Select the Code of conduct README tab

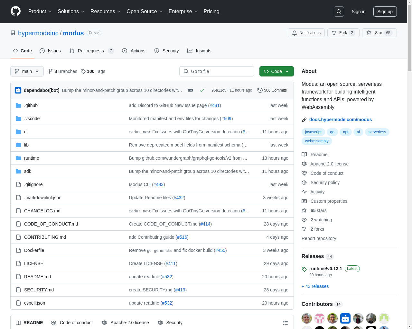(x=72, y=323)
